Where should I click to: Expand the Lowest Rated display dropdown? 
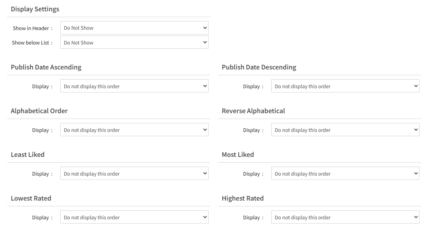point(134,217)
